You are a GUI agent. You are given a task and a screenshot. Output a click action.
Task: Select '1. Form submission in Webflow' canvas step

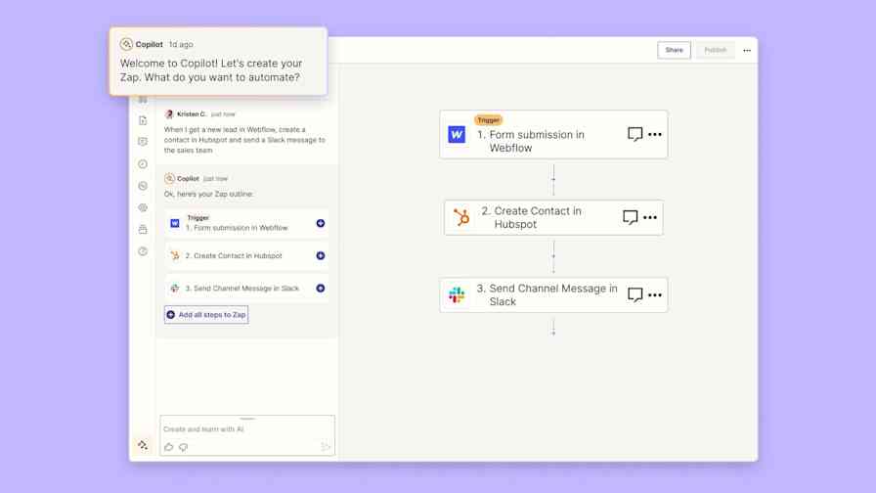tap(553, 135)
